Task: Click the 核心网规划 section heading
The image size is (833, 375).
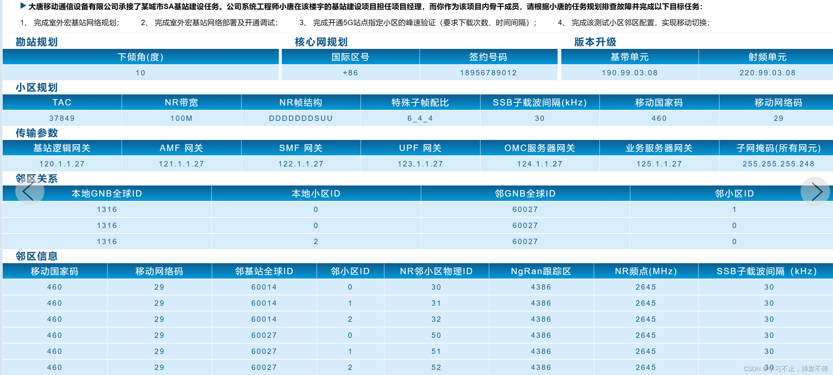Action: click(321, 42)
